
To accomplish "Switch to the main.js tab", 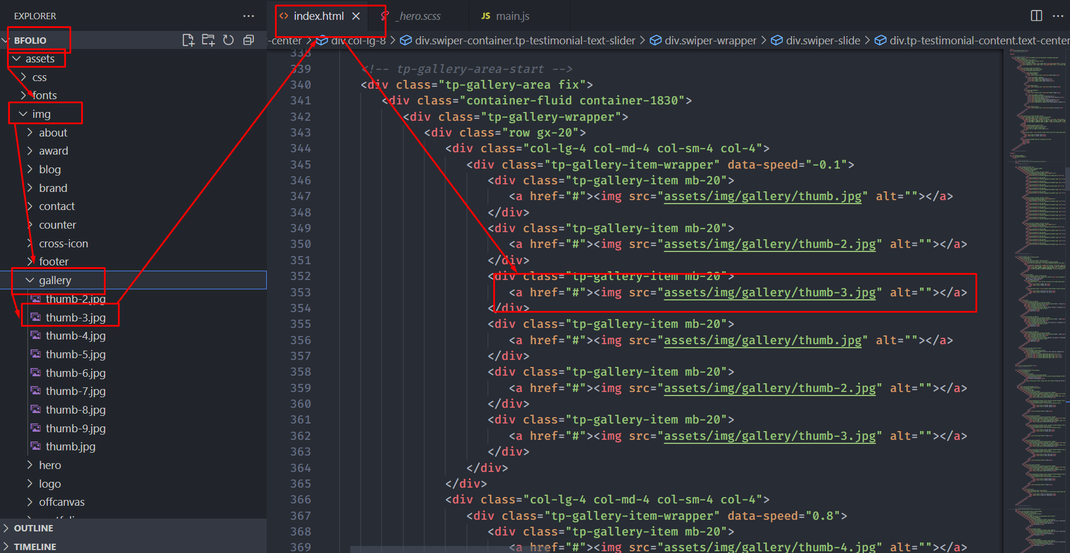I will tap(512, 16).
